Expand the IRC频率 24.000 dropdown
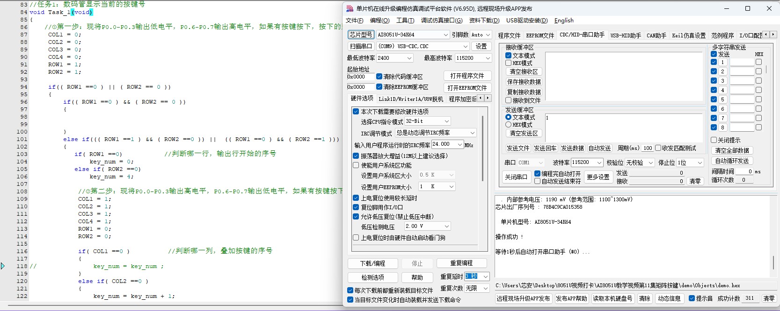The height and width of the screenshot is (311, 780). click(x=459, y=144)
